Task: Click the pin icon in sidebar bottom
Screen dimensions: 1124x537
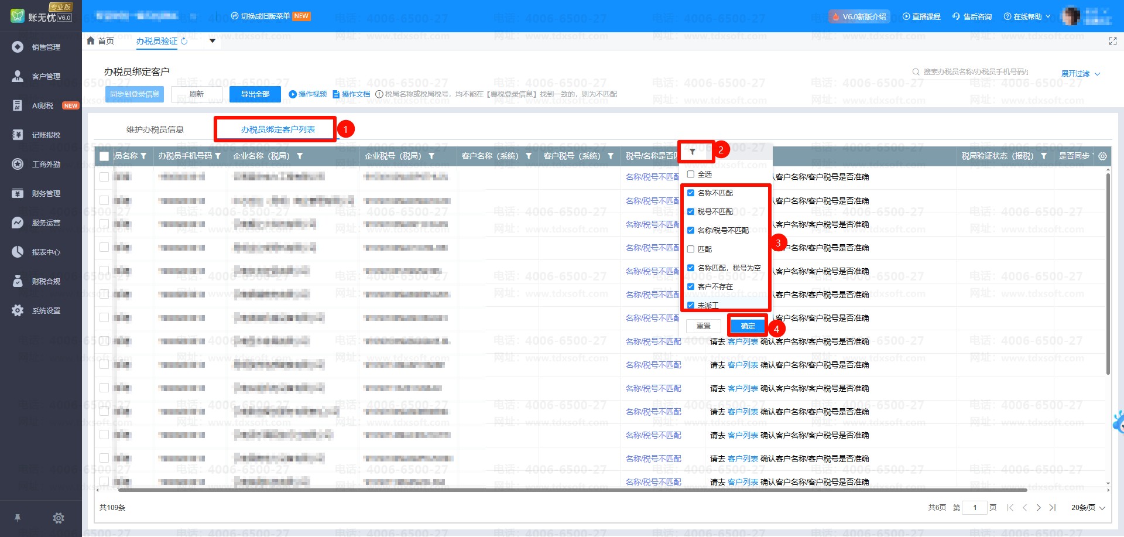Action: click(x=18, y=518)
